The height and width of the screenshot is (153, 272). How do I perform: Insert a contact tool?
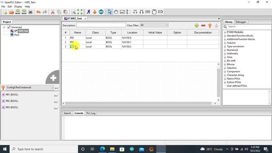(x=142, y=12)
